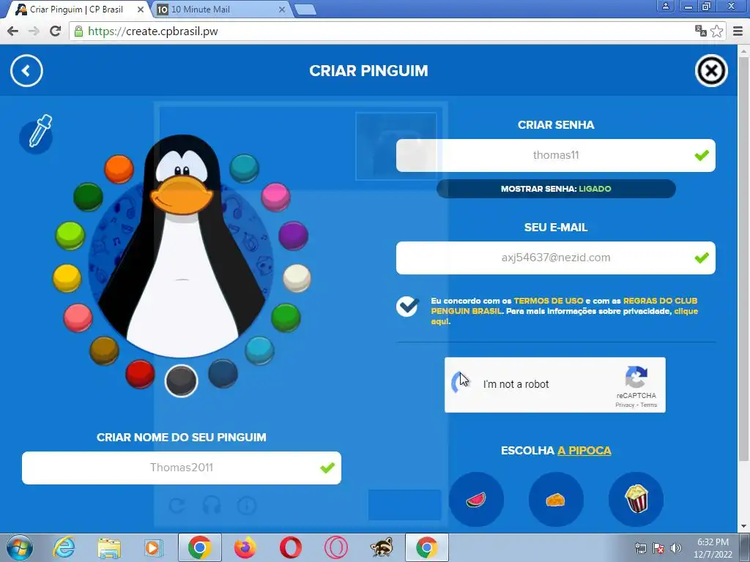Click the password field showing thomas11
Screen dimensions: 750x562
click(x=555, y=155)
